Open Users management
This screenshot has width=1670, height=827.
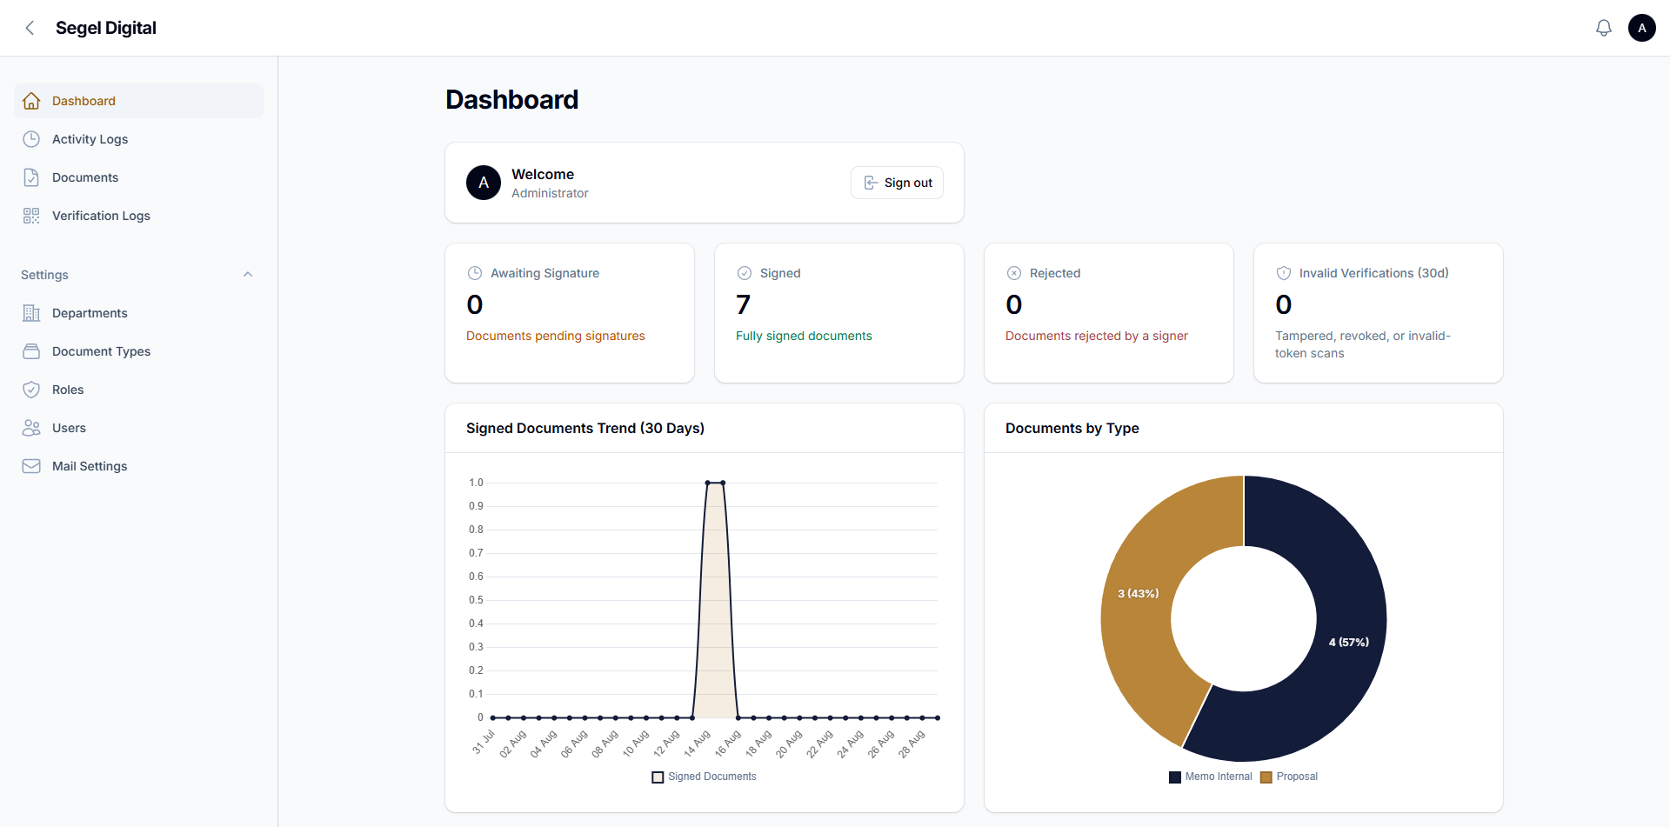pos(139,428)
